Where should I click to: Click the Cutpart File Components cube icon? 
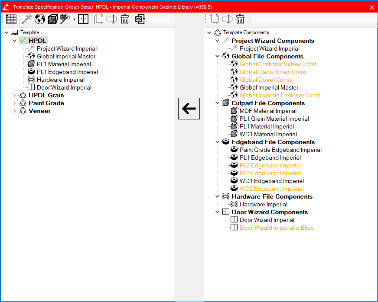tap(226, 103)
